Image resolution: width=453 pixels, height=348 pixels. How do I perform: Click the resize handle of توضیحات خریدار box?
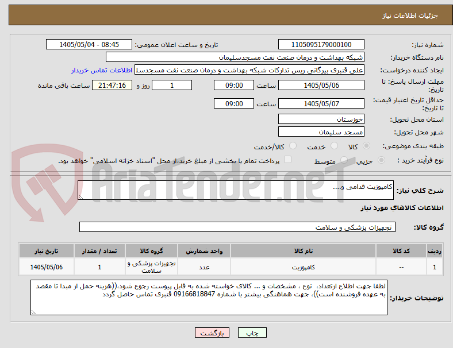coord(33,312)
